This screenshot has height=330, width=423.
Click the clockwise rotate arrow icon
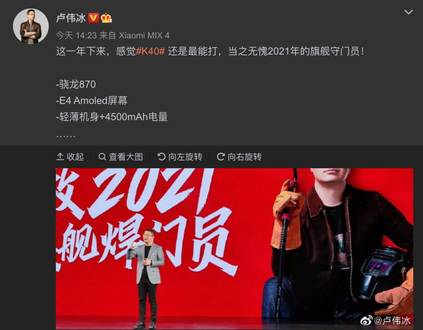(221, 157)
